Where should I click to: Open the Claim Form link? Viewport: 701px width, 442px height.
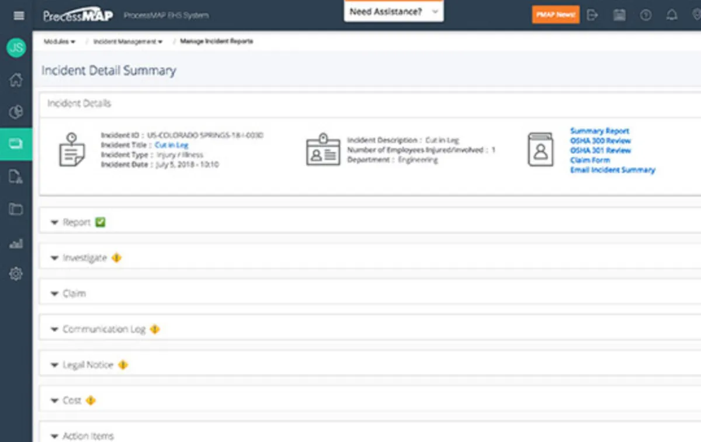590,160
